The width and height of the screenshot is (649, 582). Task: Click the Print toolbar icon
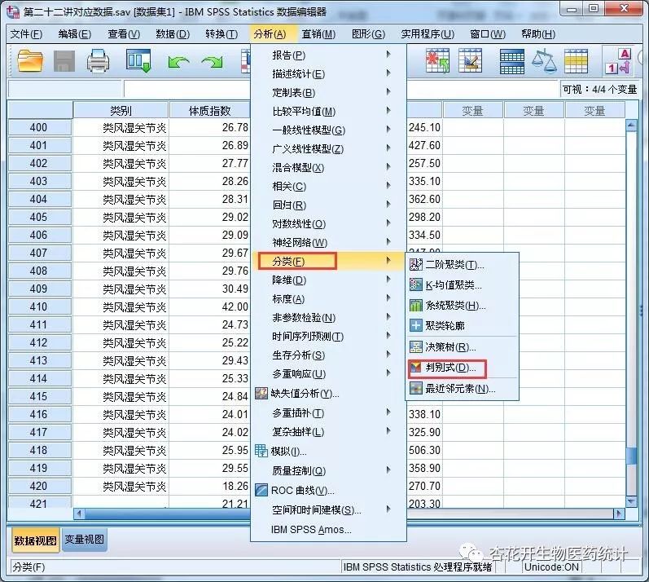[98, 61]
